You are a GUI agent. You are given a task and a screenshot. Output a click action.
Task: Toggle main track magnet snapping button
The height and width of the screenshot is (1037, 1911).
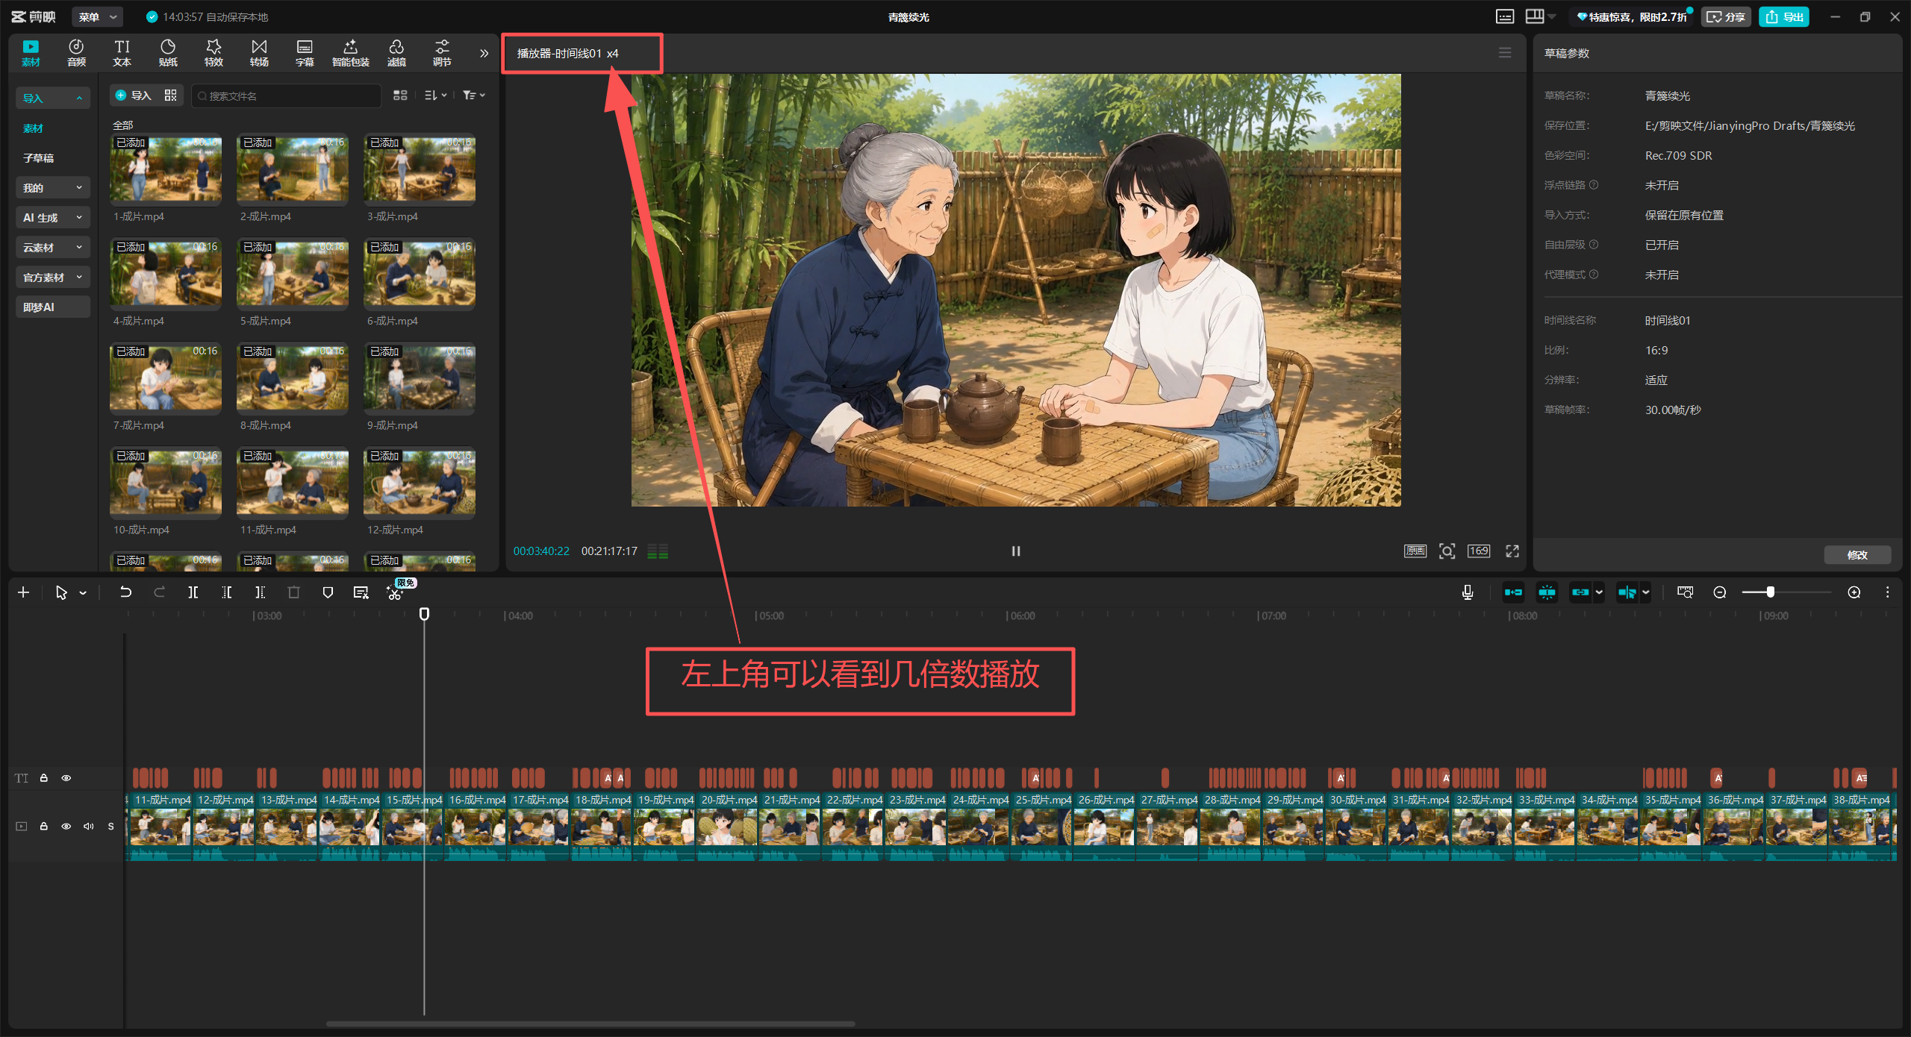(x=1513, y=592)
